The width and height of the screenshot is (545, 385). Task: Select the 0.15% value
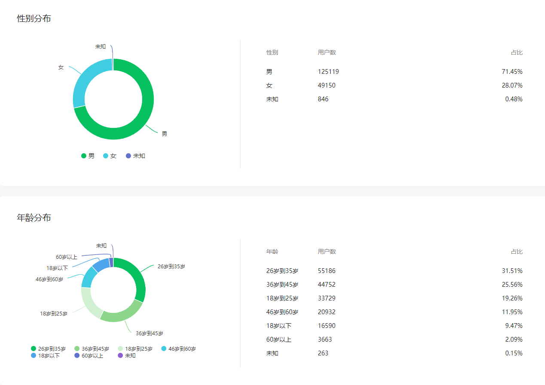click(x=514, y=353)
